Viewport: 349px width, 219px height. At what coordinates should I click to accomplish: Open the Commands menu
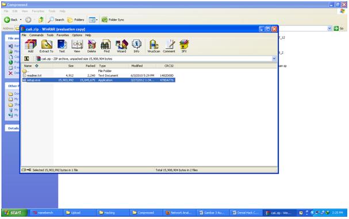[36, 35]
